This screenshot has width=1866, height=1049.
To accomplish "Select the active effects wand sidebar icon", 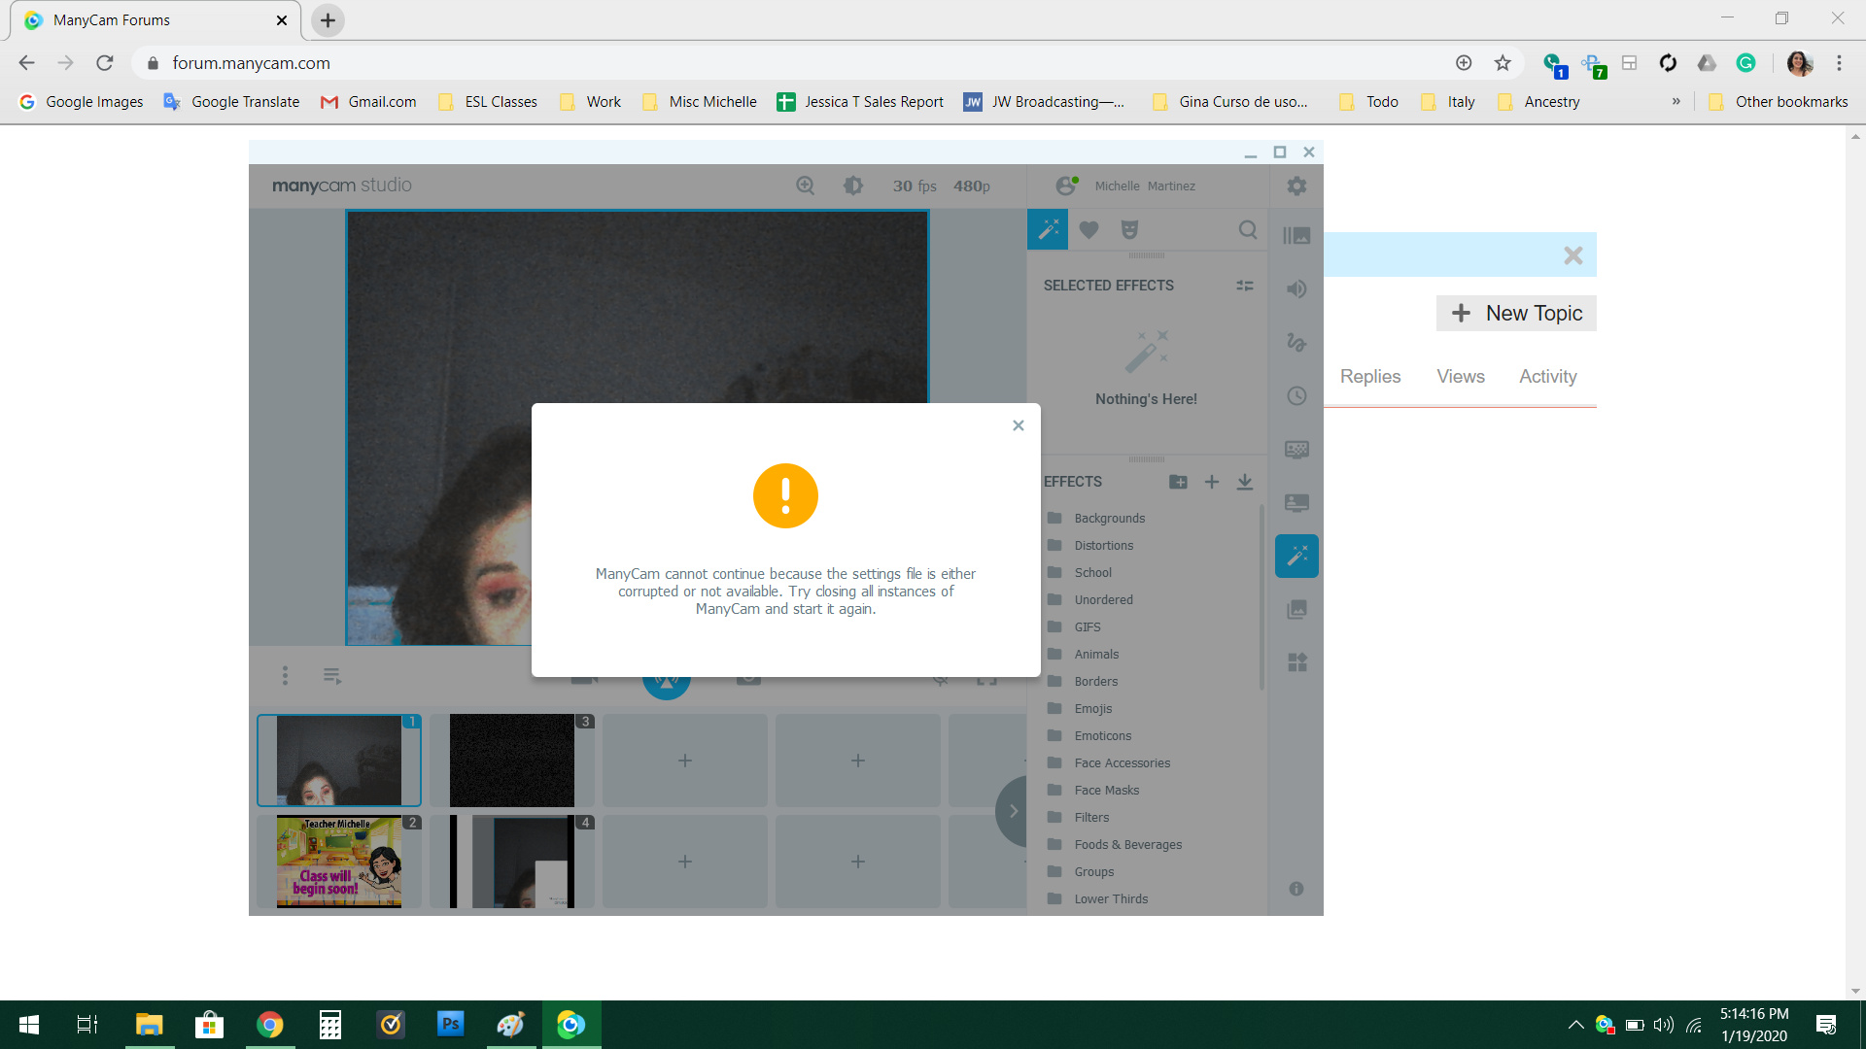I will [x=1296, y=556].
